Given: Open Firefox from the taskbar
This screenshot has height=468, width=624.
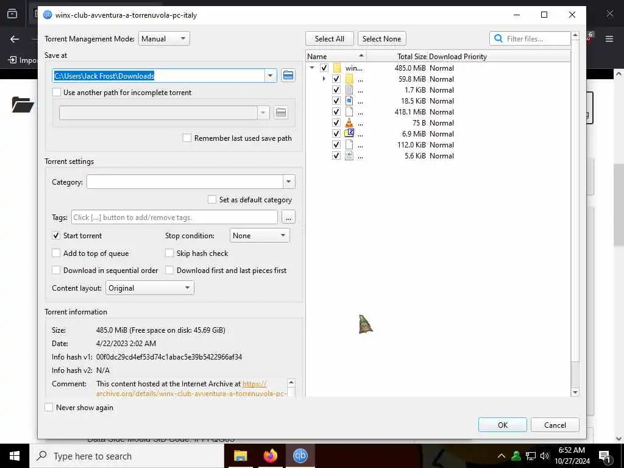Looking at the screenshot, I should (271, 456).
